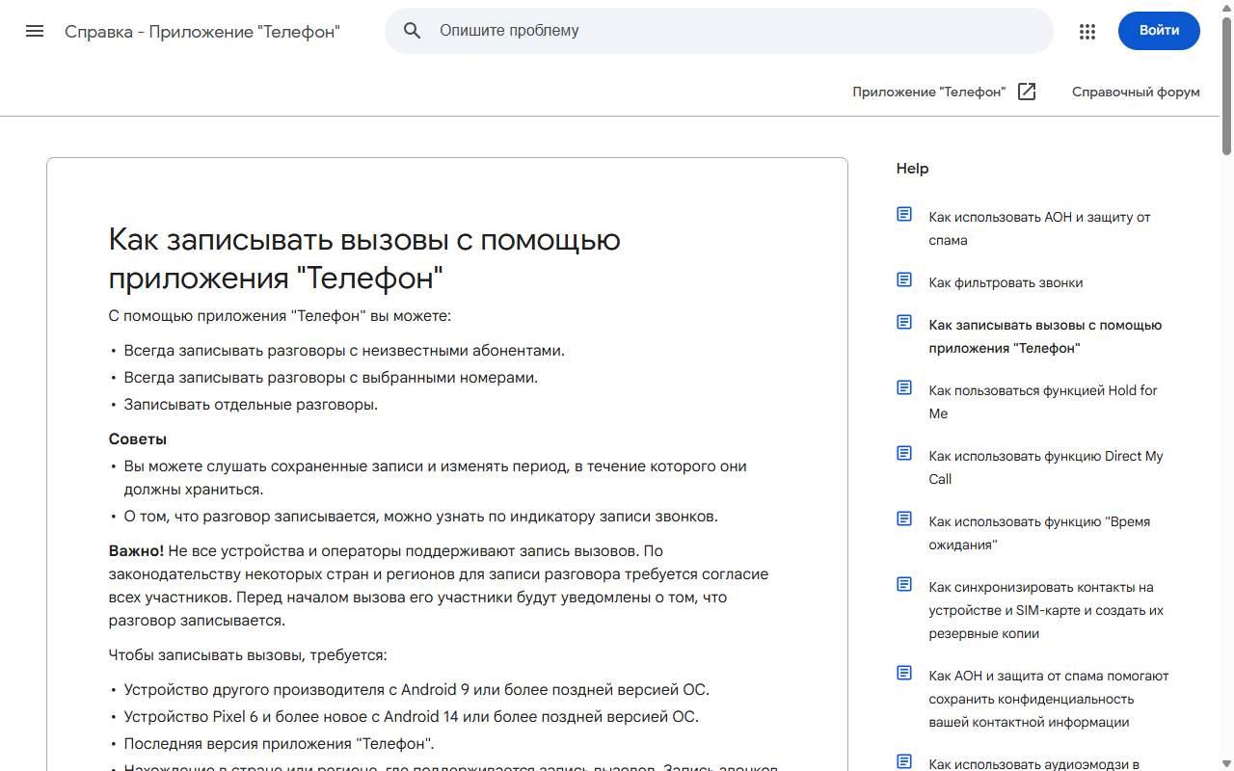
Task: Open Как использовать аудиоэмодзи article link
Action: tap(1034, 764)
